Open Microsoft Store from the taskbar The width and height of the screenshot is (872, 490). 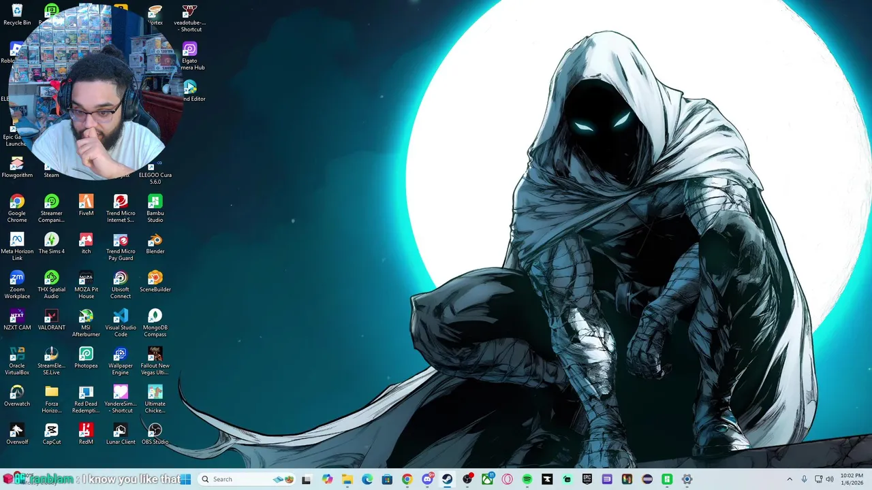coord(387,479)
